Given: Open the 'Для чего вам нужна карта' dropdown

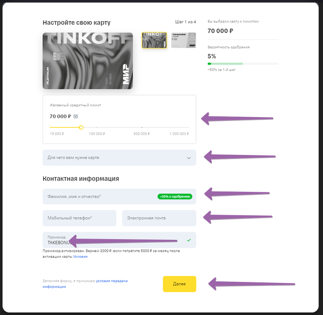Looking at the screenshot, I should 119,158.
